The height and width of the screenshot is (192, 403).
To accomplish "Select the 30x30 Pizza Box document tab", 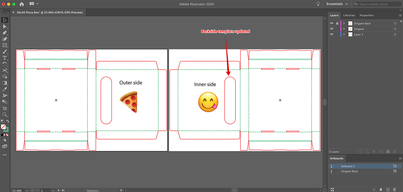I will 50,12.
